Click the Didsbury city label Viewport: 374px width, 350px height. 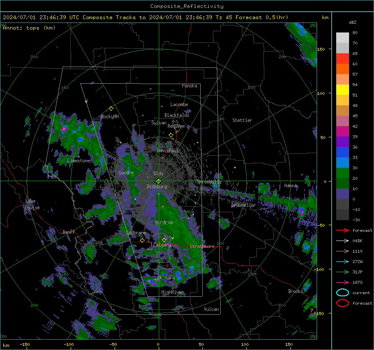point(157,186)
